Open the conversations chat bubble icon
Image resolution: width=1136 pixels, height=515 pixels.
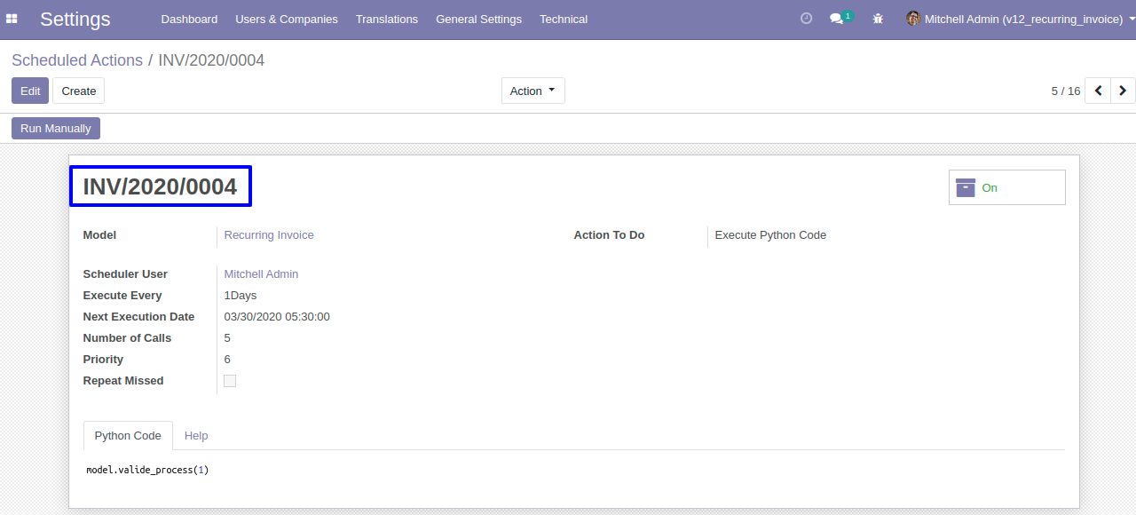point(836,19)
